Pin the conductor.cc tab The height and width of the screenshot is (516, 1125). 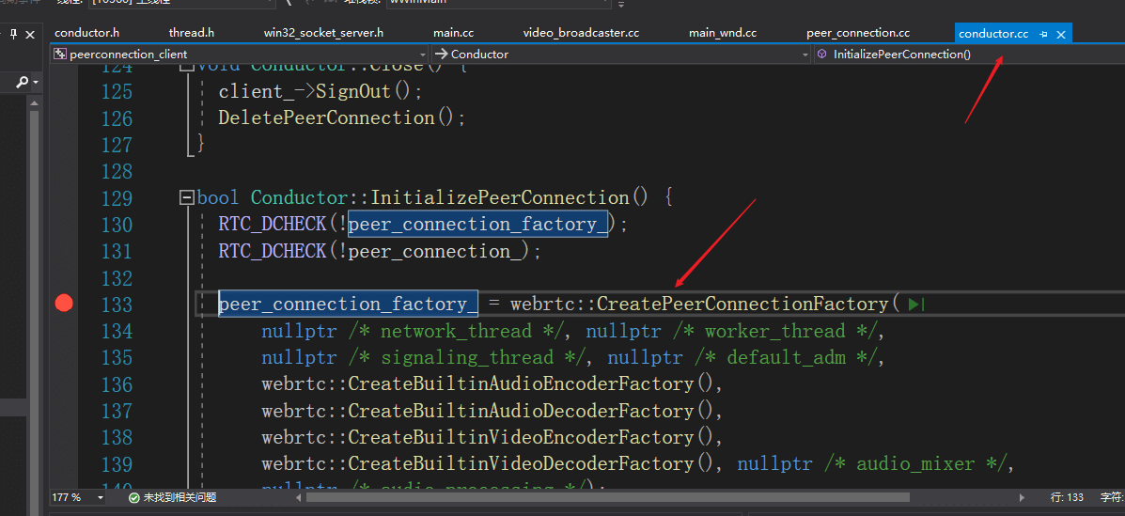(1044, 35)
